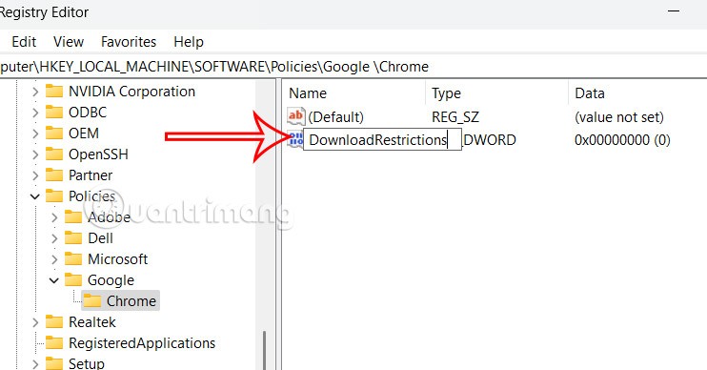Select the Dell tree item
This screenshot has width=707, height=370.
[100, 238]
